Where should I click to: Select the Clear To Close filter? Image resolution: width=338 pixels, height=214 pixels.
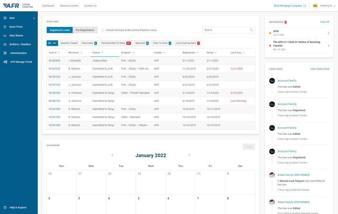point(162,43)
